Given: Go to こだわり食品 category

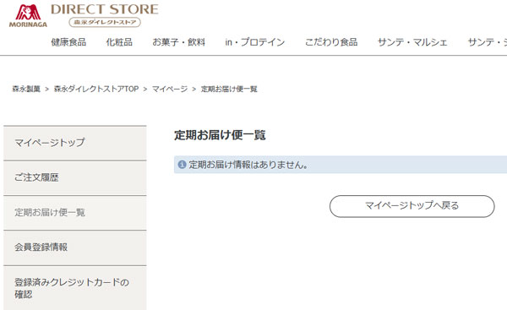Looking at the screenshot, I should [x=331, y=42].
